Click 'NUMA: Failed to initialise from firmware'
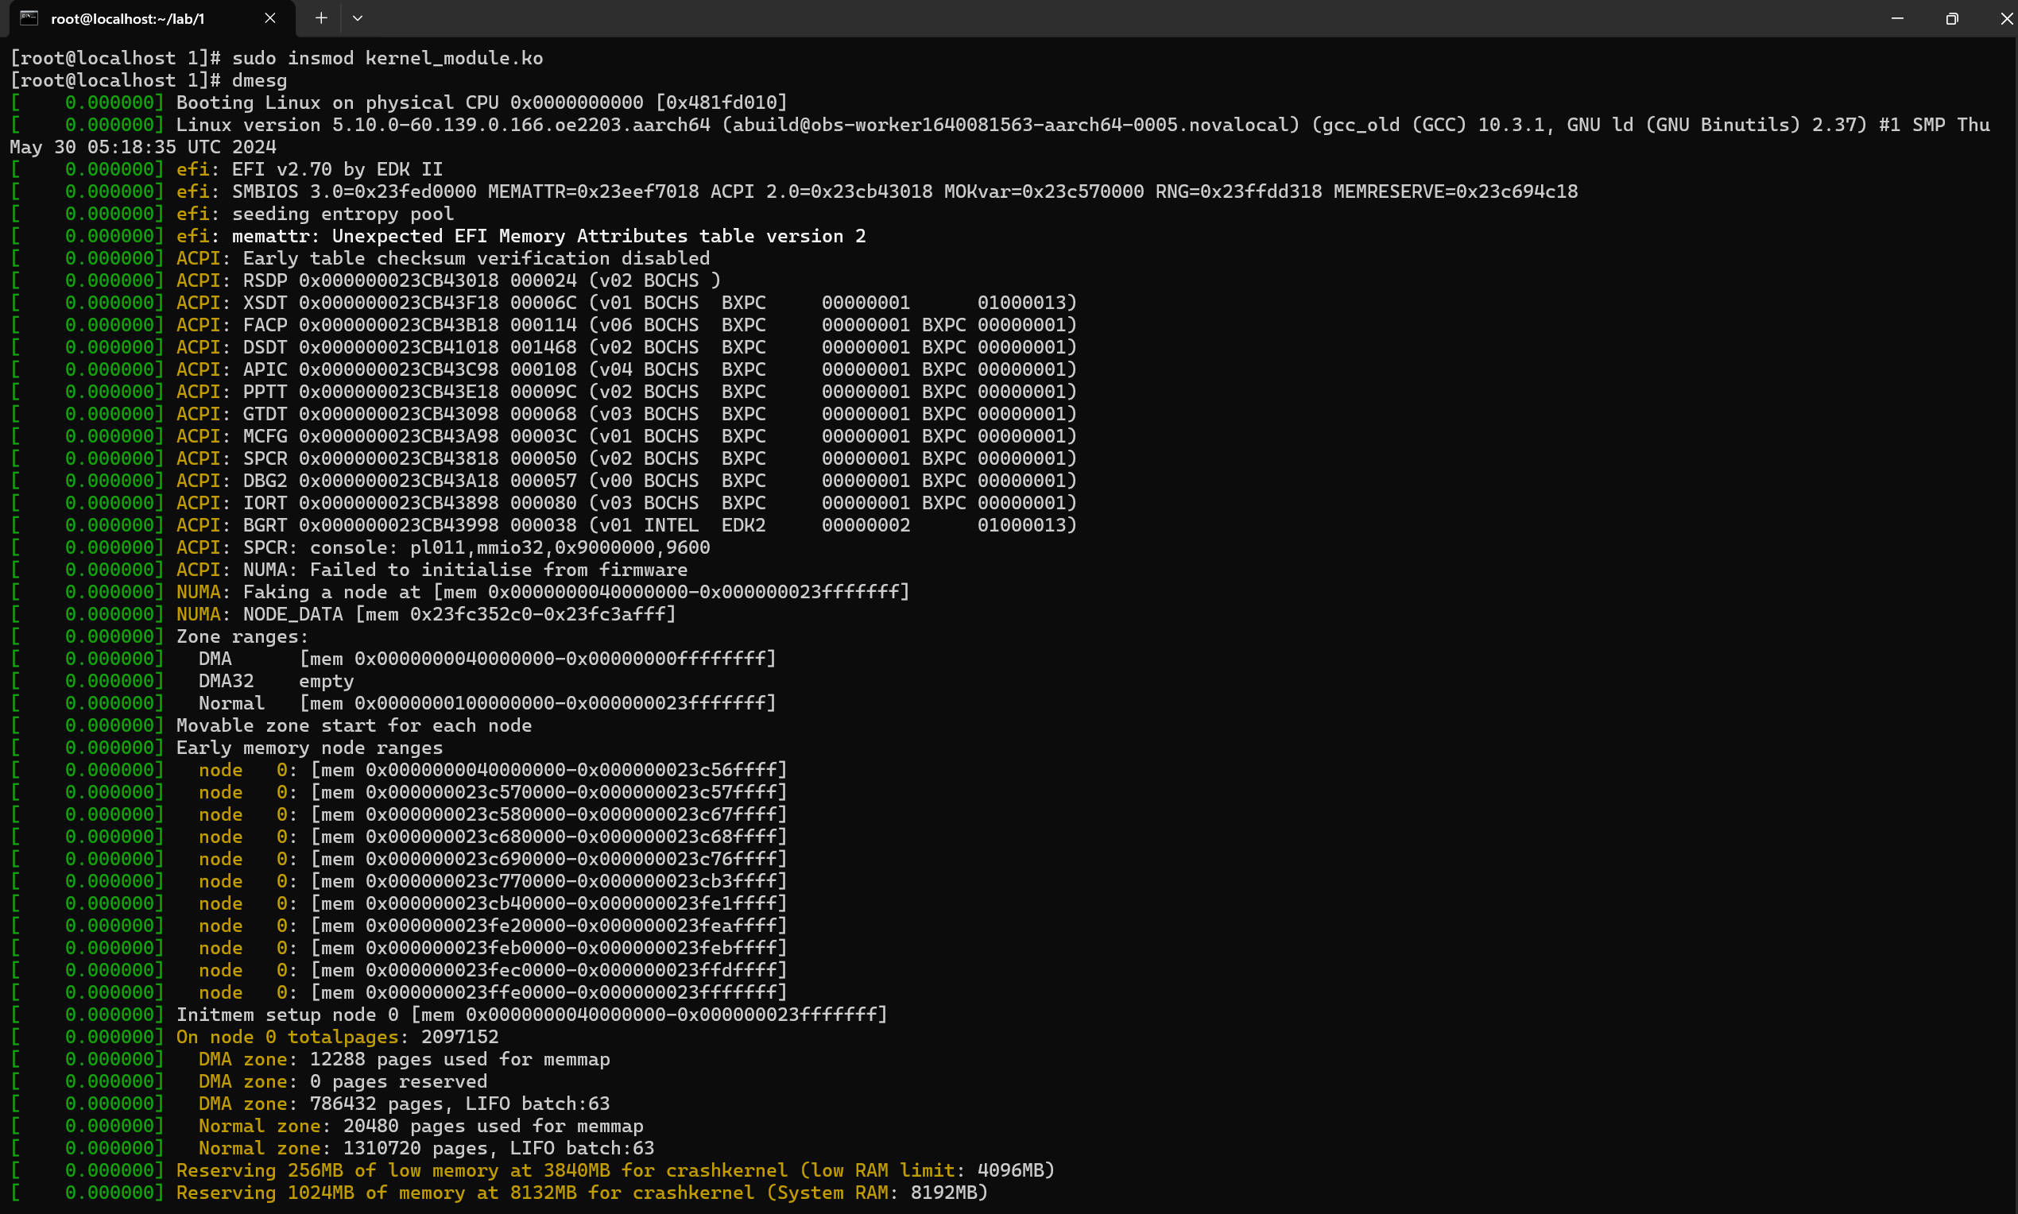The height and width of the screenshot is (1214, 2018). pyautogui.click(x=465, y=570)
